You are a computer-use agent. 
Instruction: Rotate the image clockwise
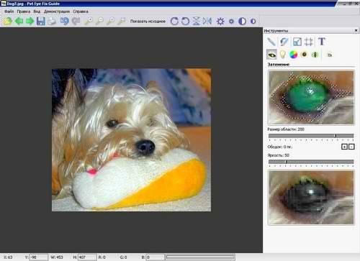[174, 21]
